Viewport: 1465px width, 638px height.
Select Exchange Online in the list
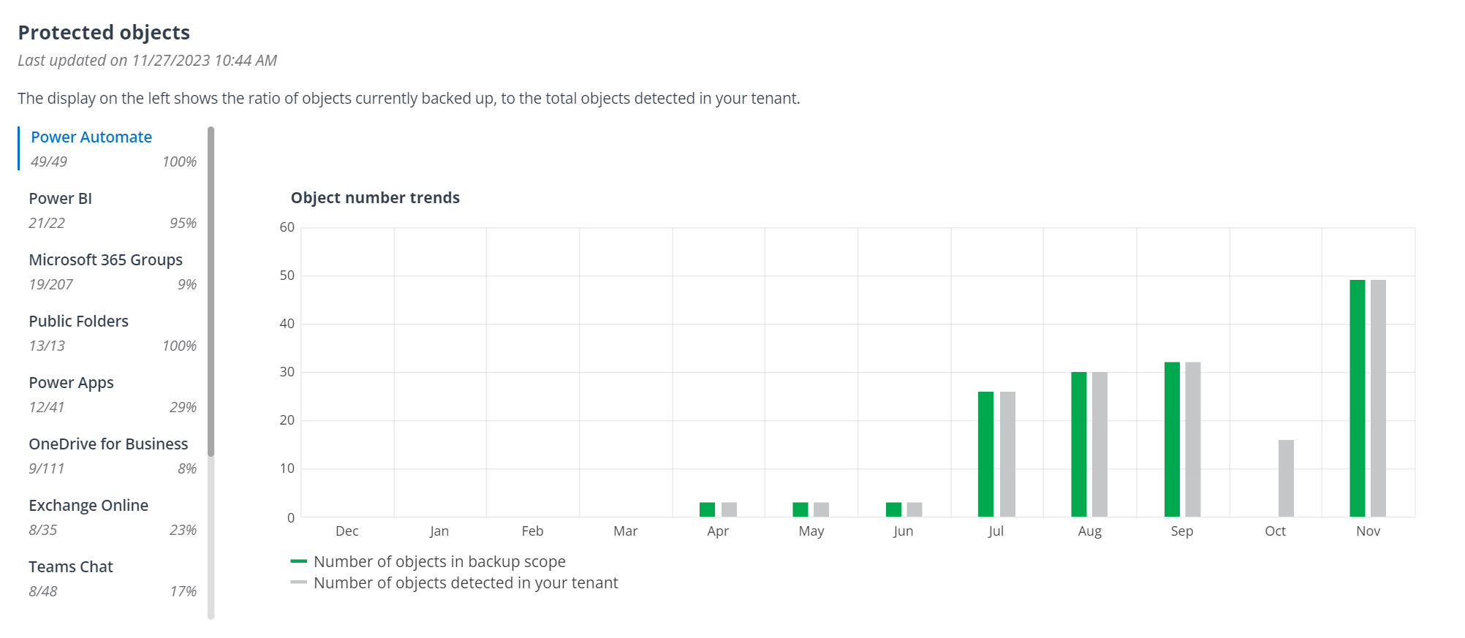(88, 506)
